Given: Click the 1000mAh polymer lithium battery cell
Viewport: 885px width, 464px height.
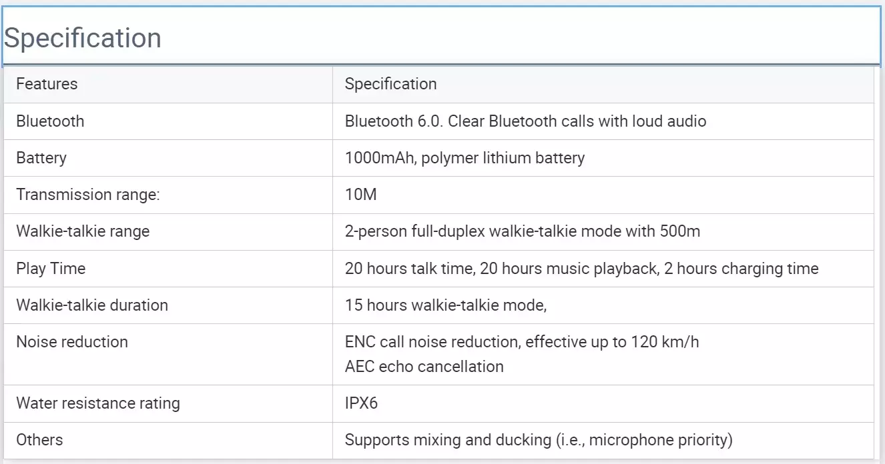Looking at the screenshot, I should click(465, 158).
